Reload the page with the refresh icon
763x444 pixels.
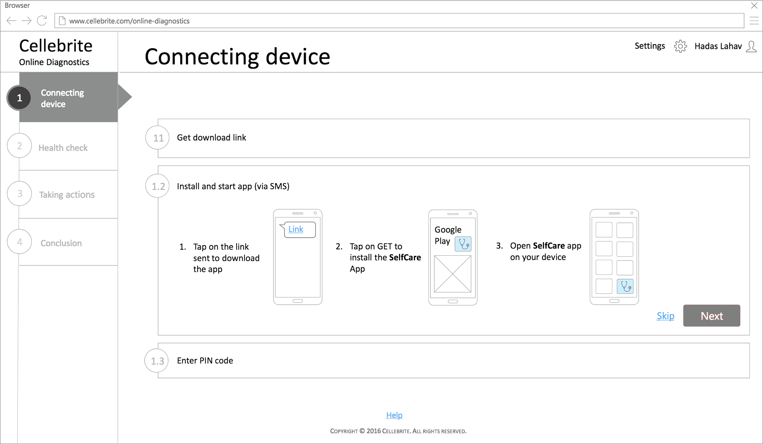point(42,21)
